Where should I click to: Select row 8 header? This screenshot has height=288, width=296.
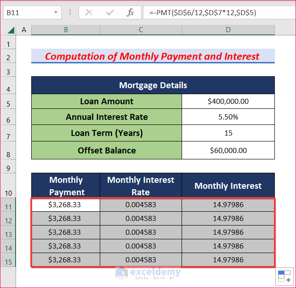8,150
